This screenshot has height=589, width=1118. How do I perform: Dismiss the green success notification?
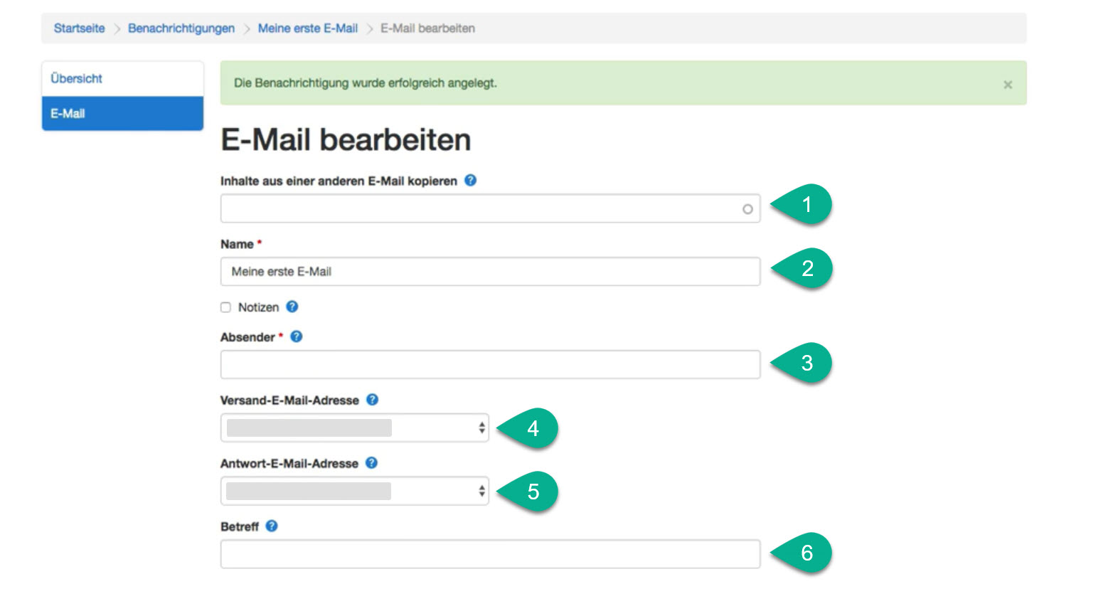click(x=1008, y=85)
